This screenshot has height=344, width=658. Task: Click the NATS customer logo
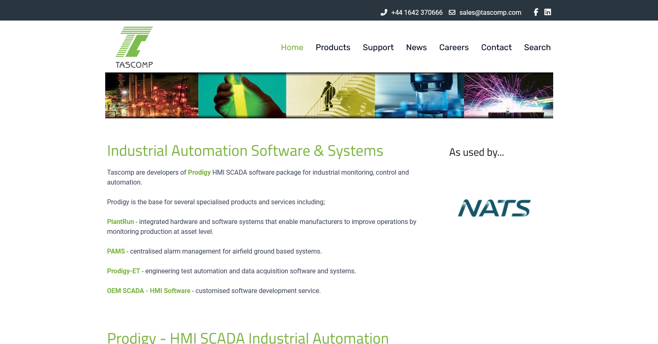click(494, 208)
